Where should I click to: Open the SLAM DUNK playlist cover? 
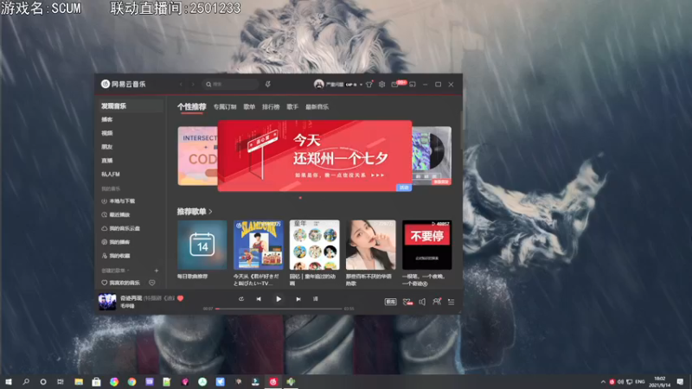coord(258,245)
